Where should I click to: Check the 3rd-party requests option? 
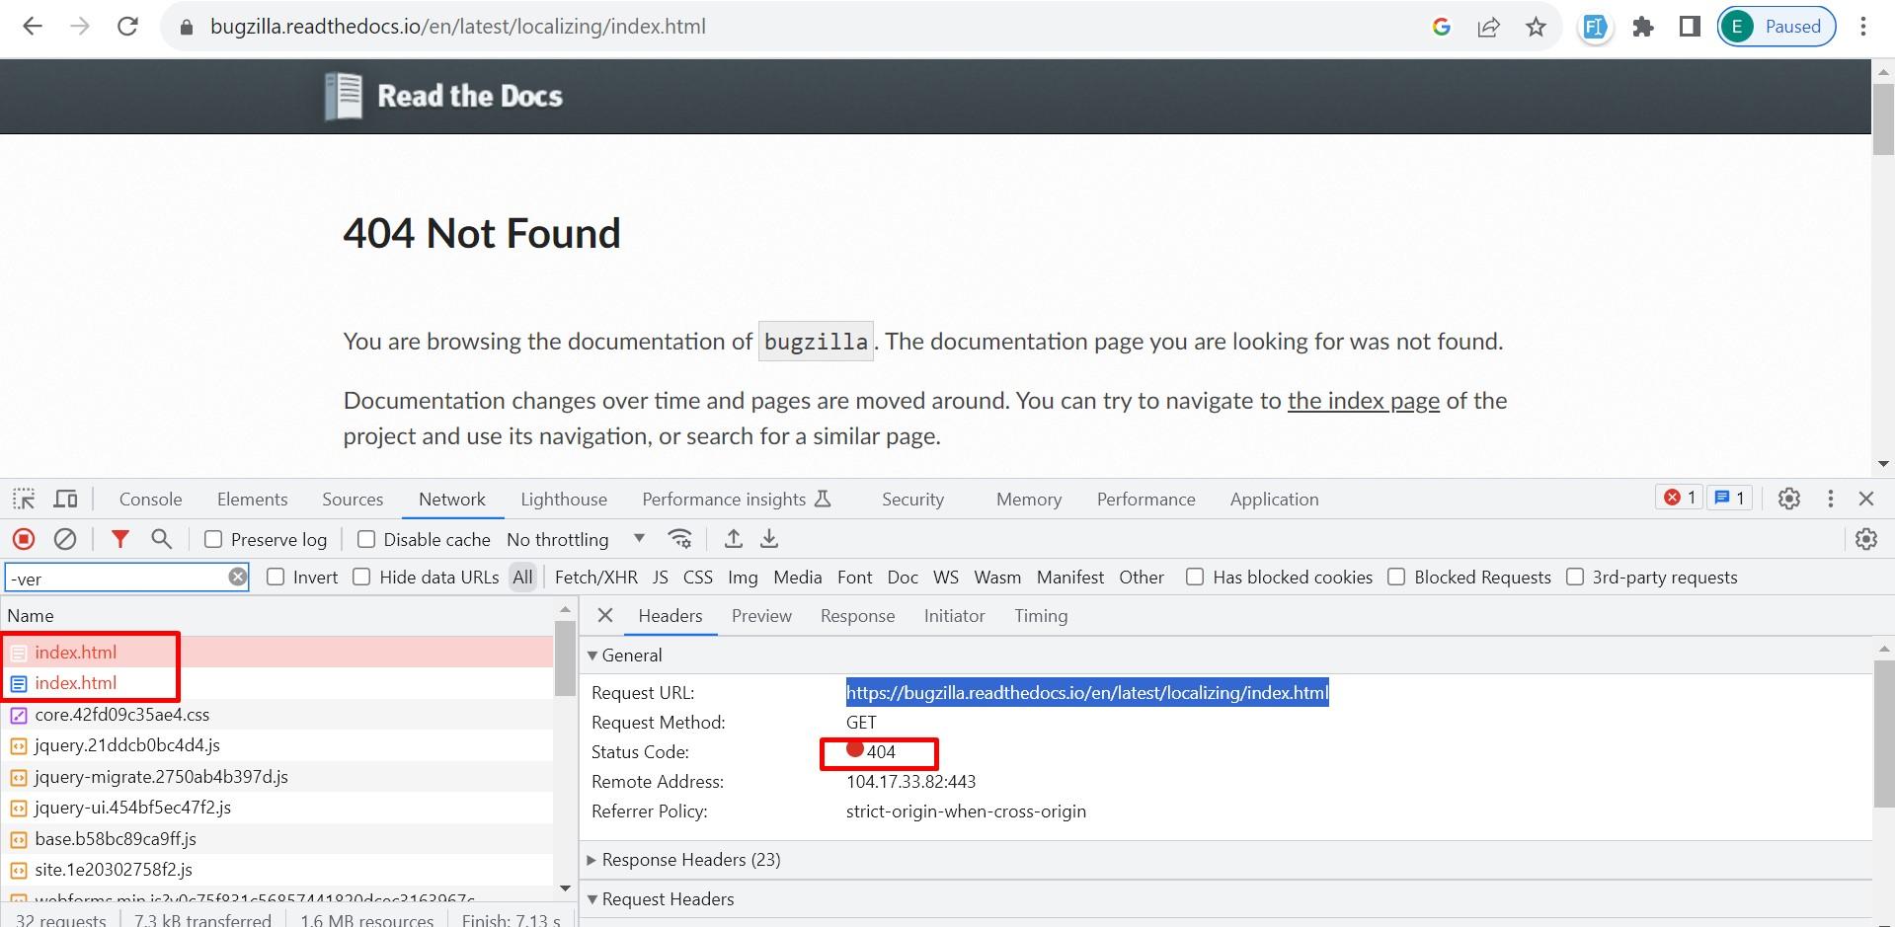pyautogui.click(x=1575, y=577)
